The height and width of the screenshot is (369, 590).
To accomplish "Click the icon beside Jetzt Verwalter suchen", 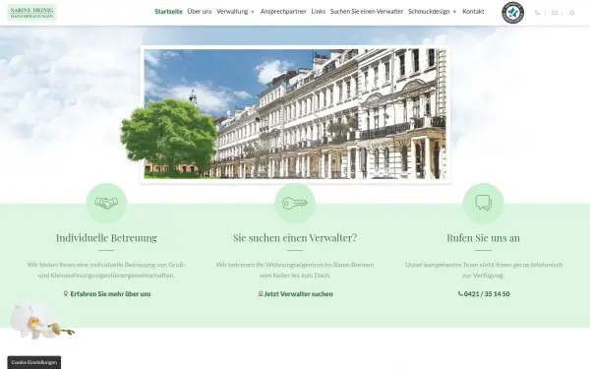I will (261, 293).
